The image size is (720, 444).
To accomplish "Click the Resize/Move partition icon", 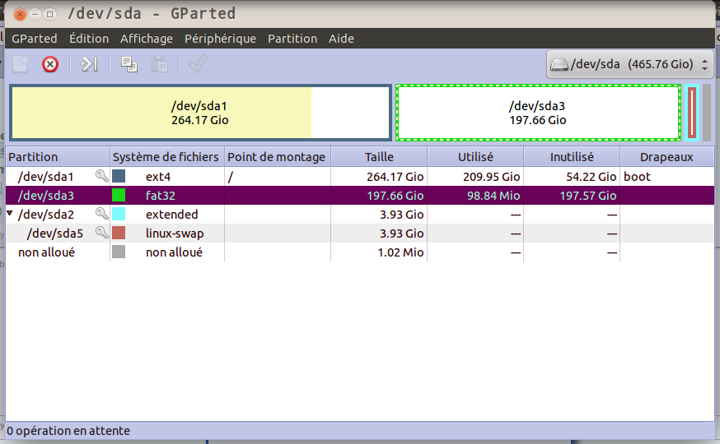I will (x=90, y=64).
